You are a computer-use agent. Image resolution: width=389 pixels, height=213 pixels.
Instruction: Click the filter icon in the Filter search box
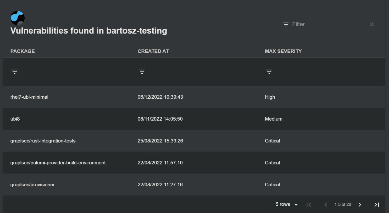point(286,24)
